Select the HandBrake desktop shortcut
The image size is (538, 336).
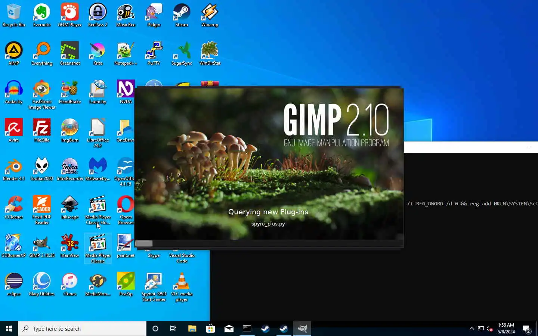[70, 92]
